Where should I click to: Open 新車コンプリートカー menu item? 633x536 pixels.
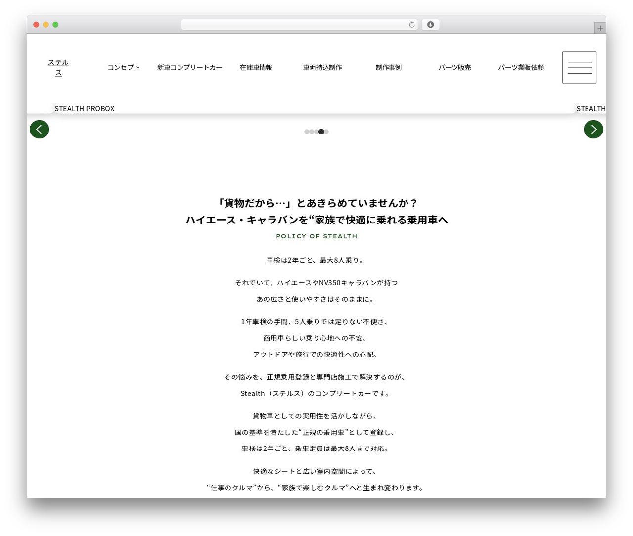(190, 67)
